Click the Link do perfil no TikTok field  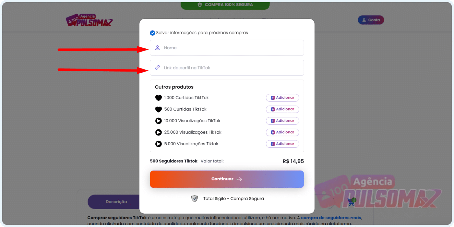click(x=227, y=68)
